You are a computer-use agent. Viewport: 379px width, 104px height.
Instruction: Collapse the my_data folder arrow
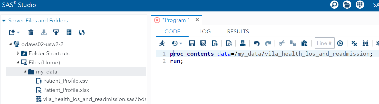point(25,72)
